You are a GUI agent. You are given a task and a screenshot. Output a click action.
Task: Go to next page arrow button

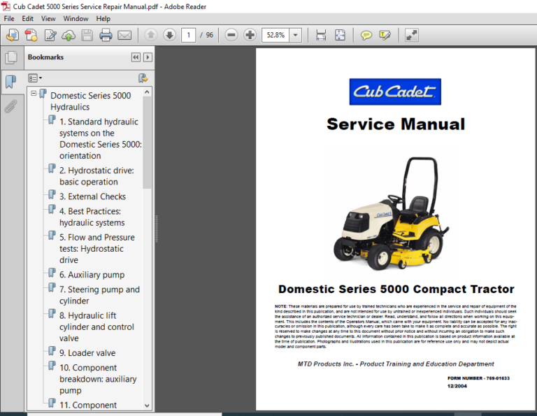click(169, 35)
